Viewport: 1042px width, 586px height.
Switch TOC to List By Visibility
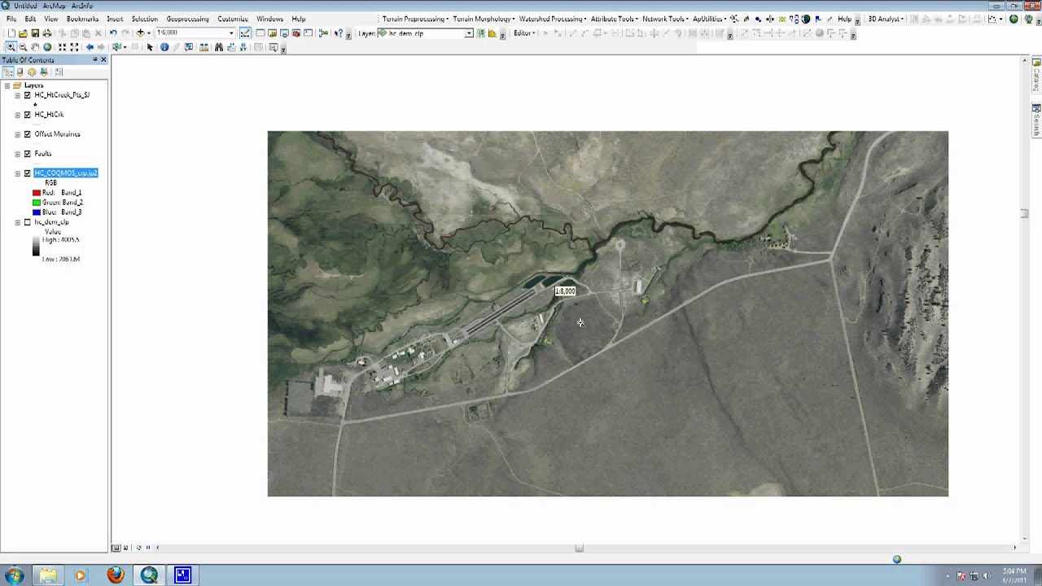coord(32,72)
